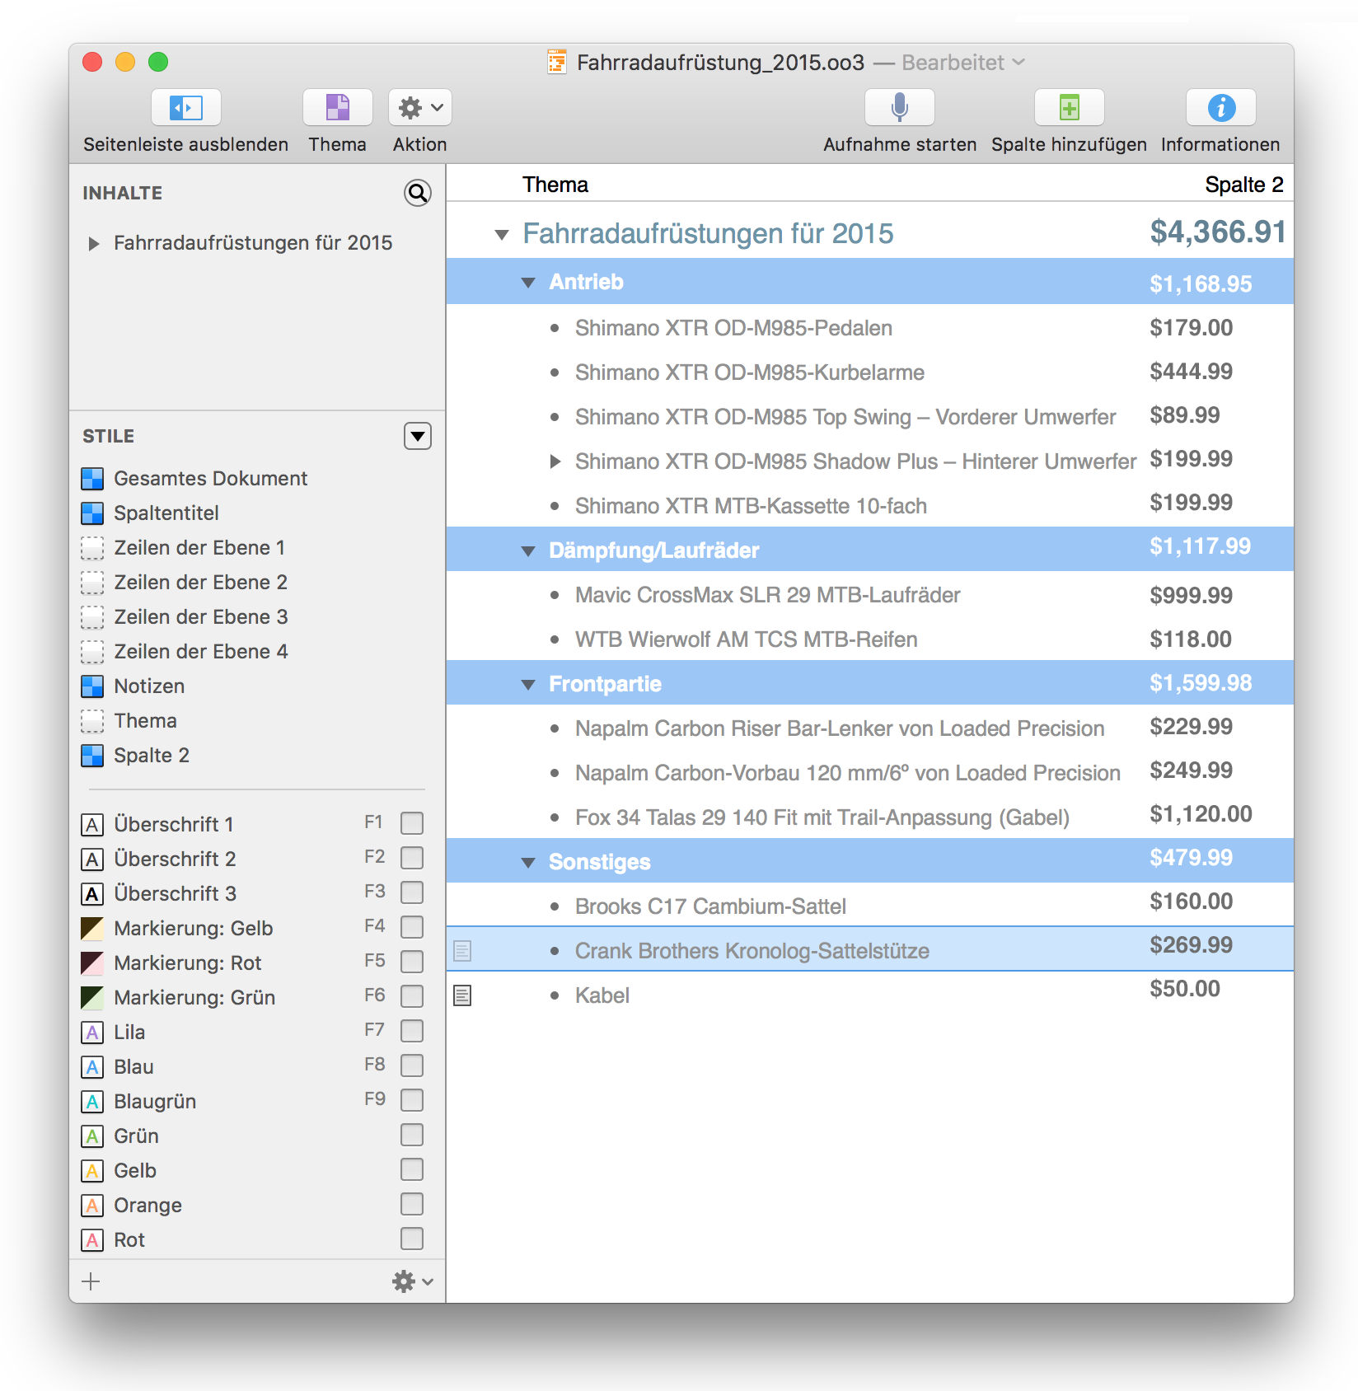
Task: Select the Brooks C17 Cambium-Sattel row
Action: 869,906
